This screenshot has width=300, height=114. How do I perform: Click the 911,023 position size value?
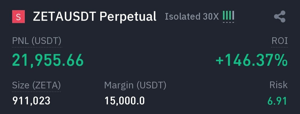point(31,101)
